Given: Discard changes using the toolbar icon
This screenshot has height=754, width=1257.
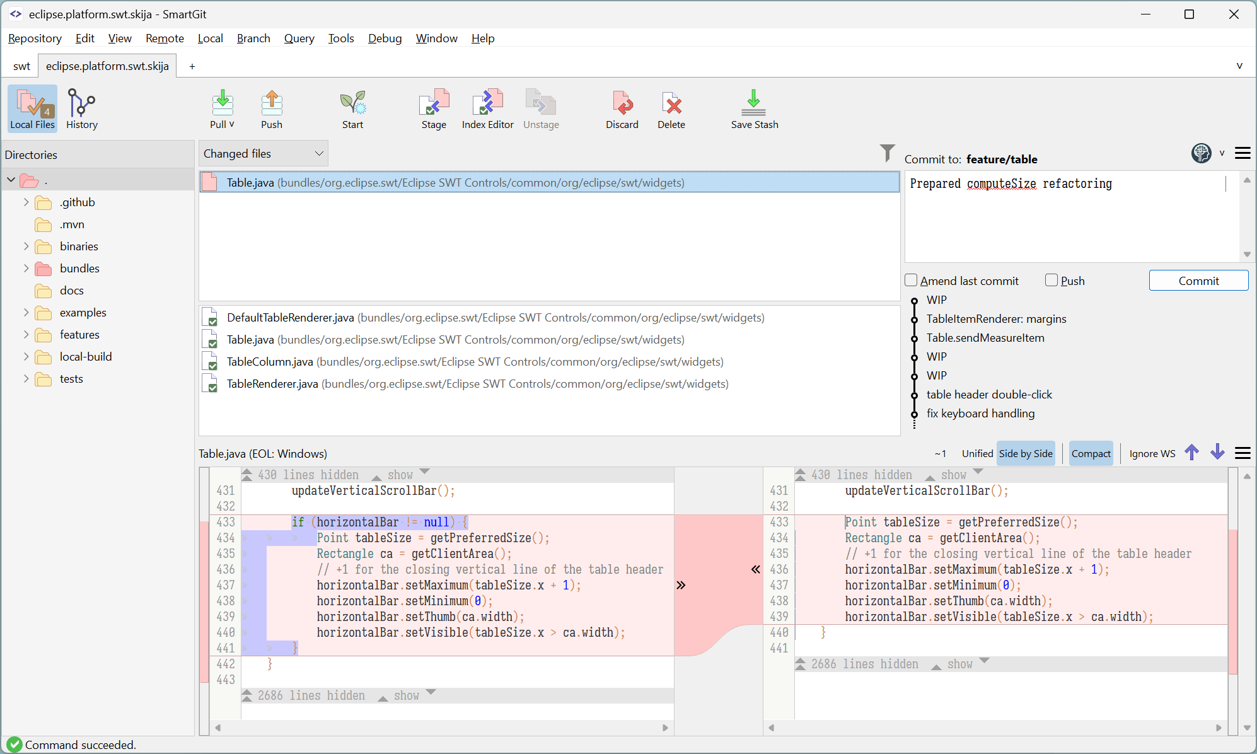Looking at the screenshot, I should pyautogui.click(x=622, y=108).
